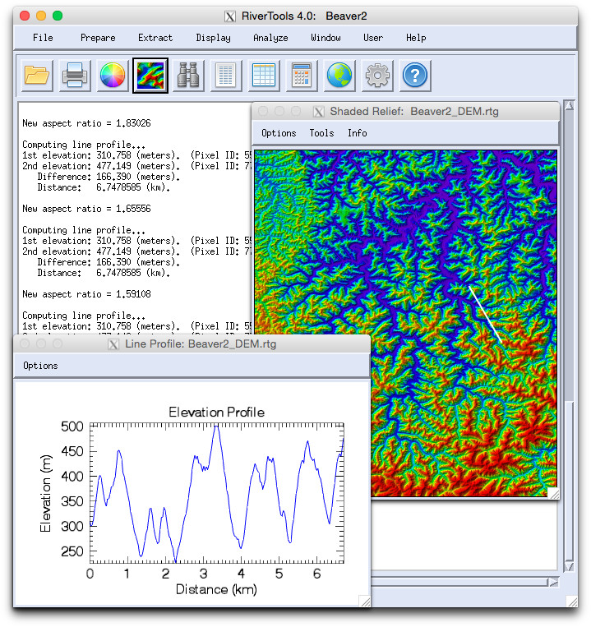Open the File menu
591x627 pixels.
(43, 38)
